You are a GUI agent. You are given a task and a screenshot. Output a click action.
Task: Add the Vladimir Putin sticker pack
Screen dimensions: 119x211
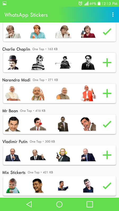click(x=107, y=155)
